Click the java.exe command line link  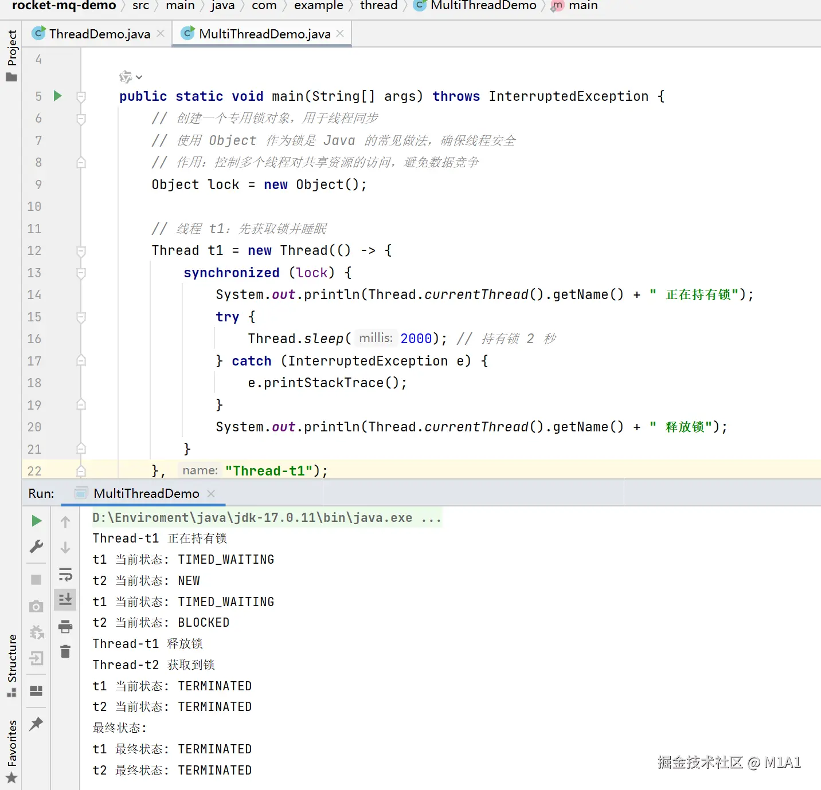point(267,518)
